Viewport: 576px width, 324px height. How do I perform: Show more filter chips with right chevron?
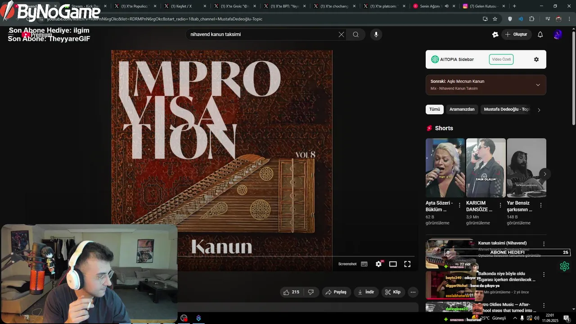[539, 110]
